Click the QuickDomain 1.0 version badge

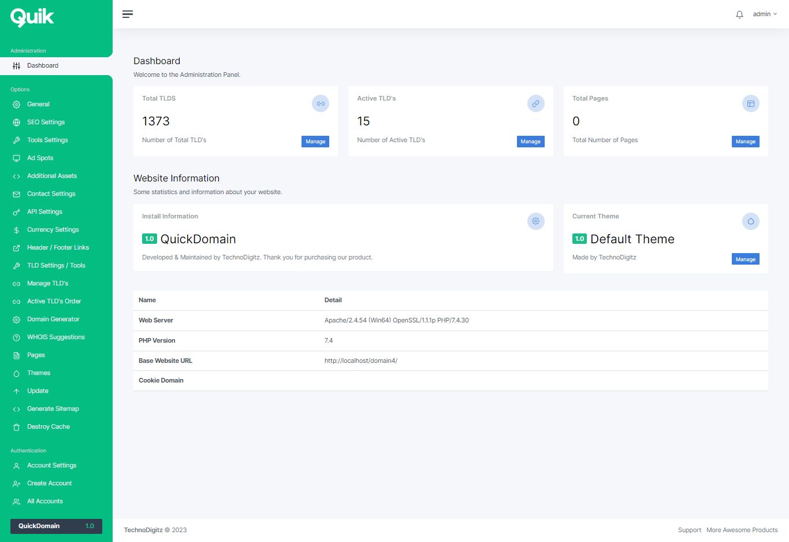point(56,526)
